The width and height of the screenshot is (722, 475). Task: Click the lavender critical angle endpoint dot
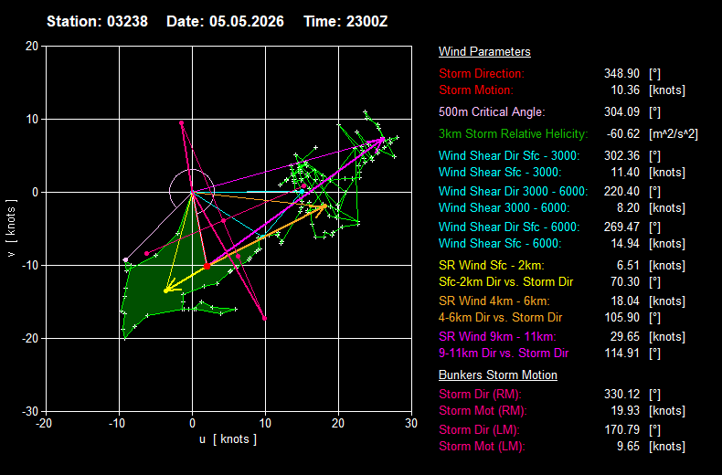click(126, 260)
